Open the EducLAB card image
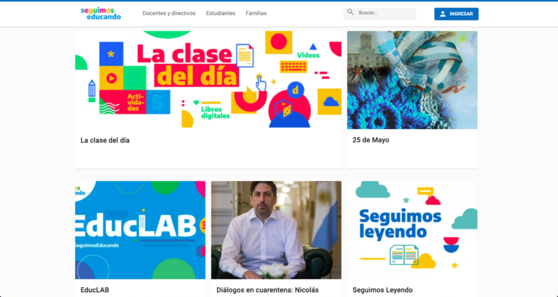 (x=140, y=230)
